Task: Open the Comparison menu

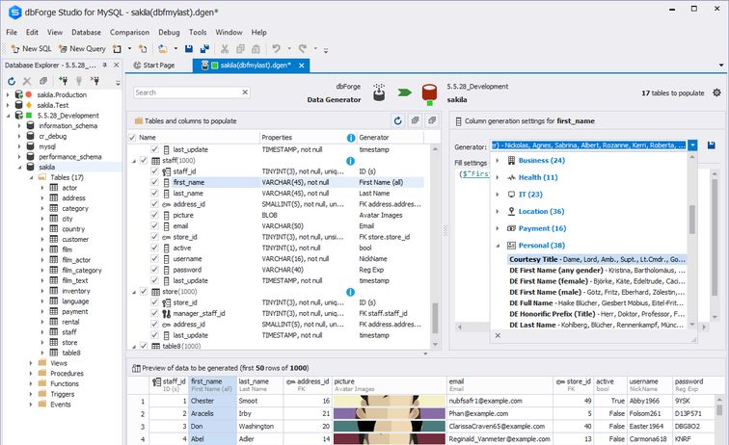Action: click(130, 32)
